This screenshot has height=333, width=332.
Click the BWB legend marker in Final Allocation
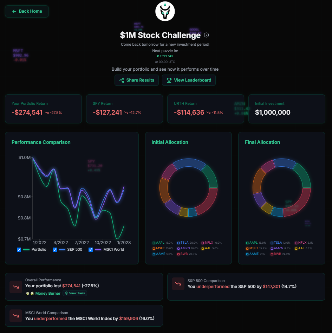coord(272,254)
